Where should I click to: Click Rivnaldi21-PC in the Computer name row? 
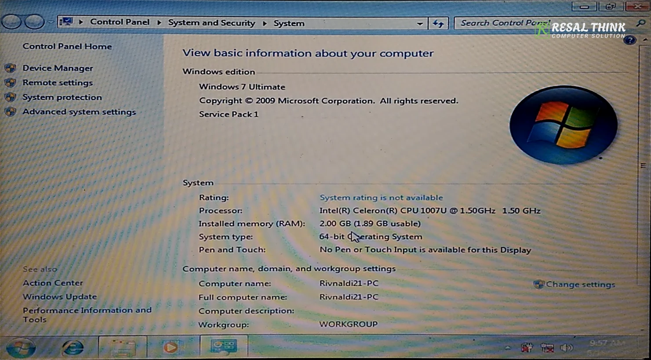[349, 283]
